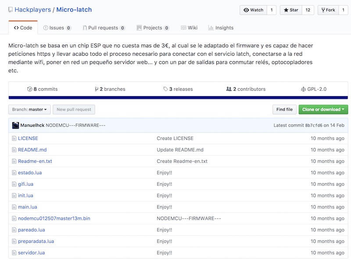351x261 pixels.
Task: Click the Wiki book icon
Action: point(183,28)
